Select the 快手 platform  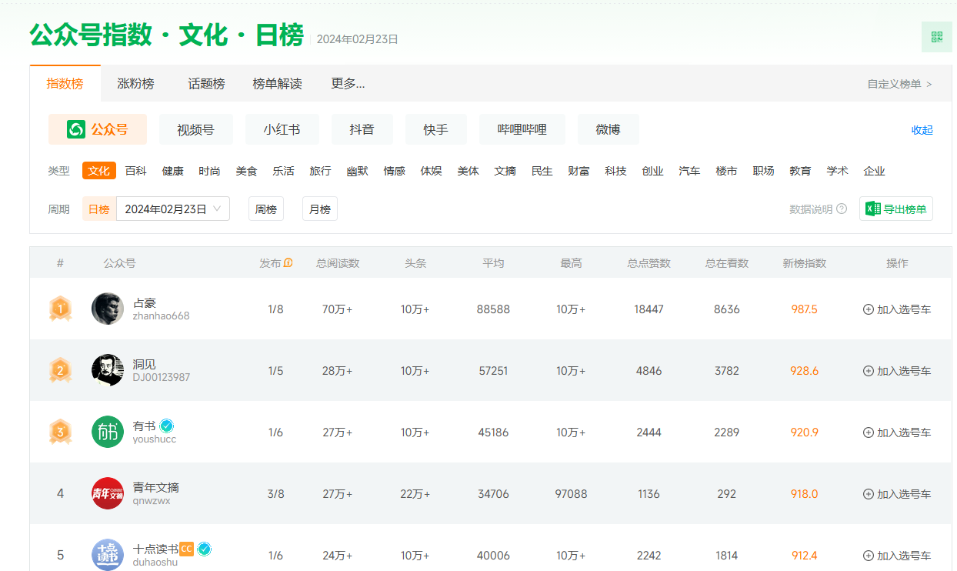point(436,129)
